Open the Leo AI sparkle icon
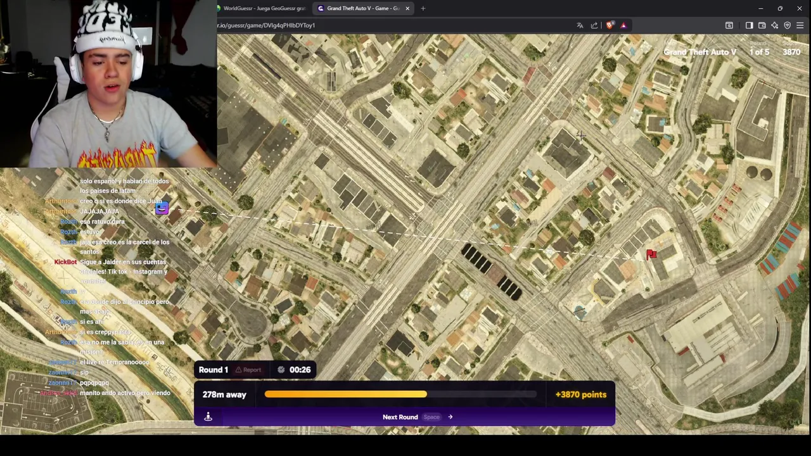 [774, 25]
